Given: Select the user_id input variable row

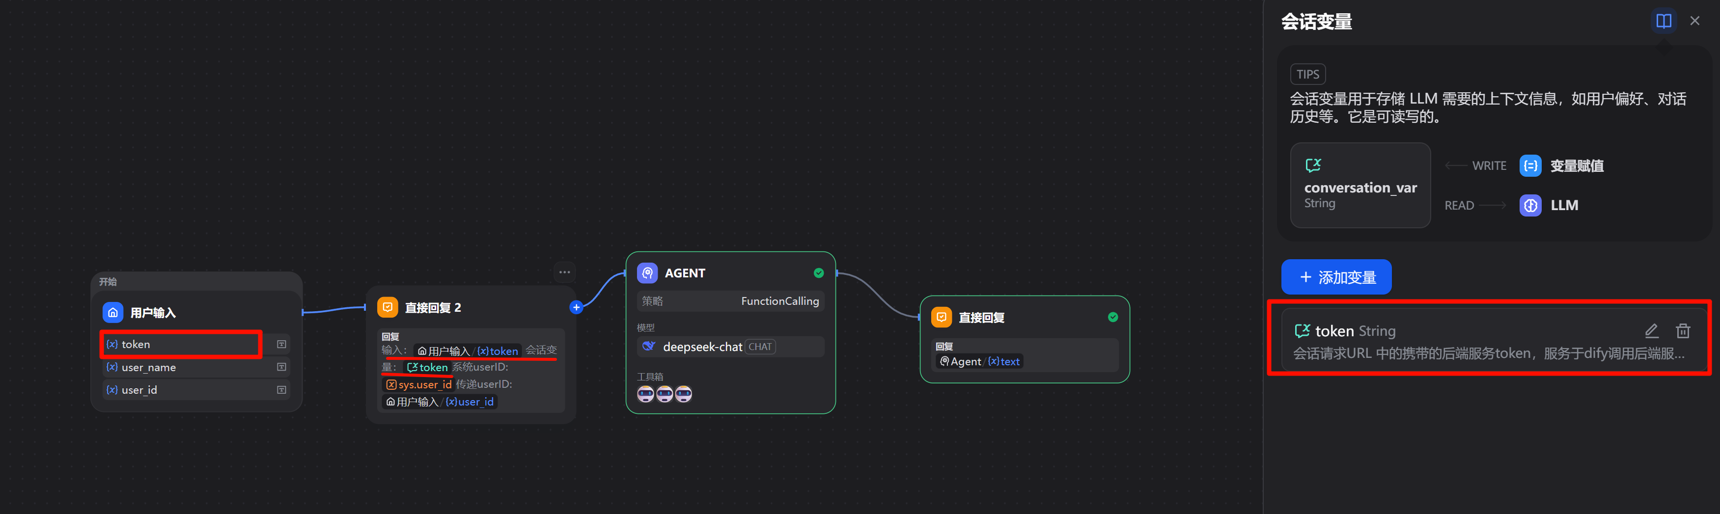Looking at the screenshot, I should (196, 390).
